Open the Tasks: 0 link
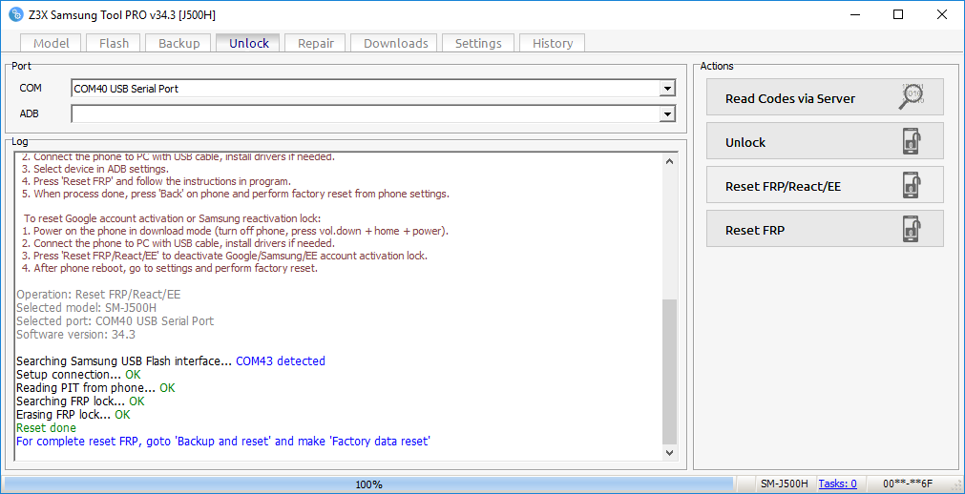Screen dimensions: 965x494 838,484
